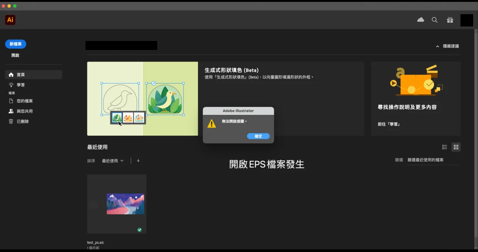Viewport: 478px width, 252px height.
Task: Open the cloud sync status icon
Action: (420, 20)
